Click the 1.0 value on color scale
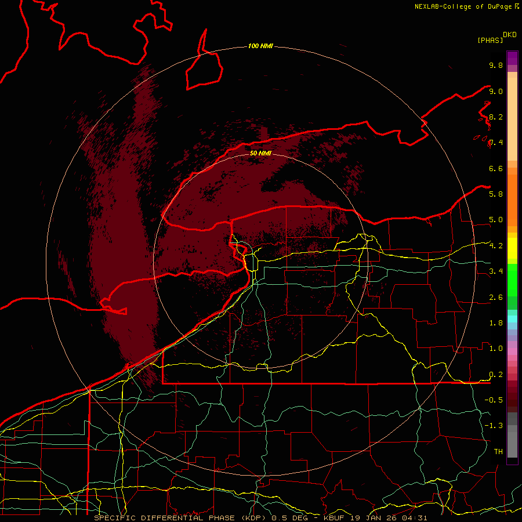Viewport: 522px width, 522px height. pos(496,349)
